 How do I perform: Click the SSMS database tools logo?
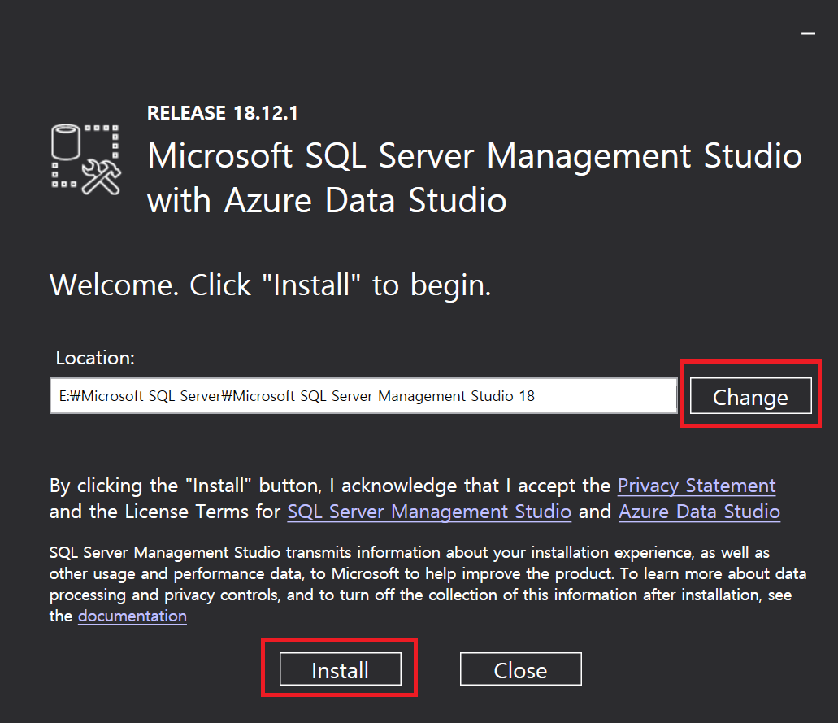click(x=85, y=159)
